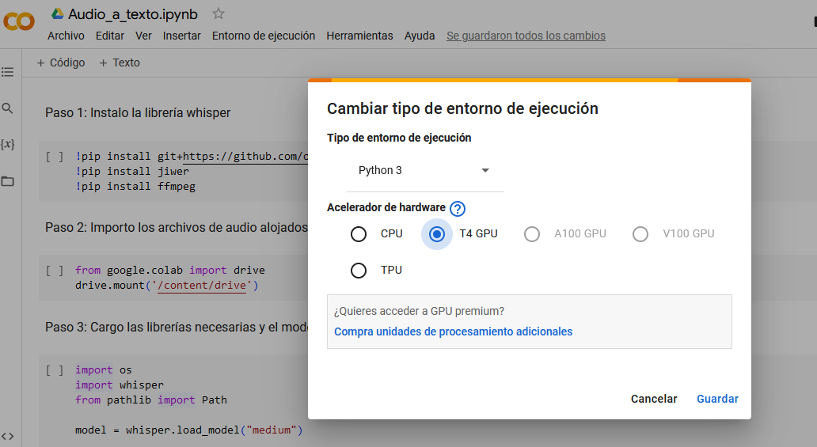817x447 pixels.
Task: Select the CPU radio button
Action: pos(359,234)
